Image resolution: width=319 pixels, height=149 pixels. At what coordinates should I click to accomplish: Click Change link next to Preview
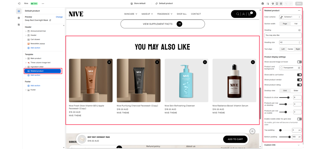(59, 17)
